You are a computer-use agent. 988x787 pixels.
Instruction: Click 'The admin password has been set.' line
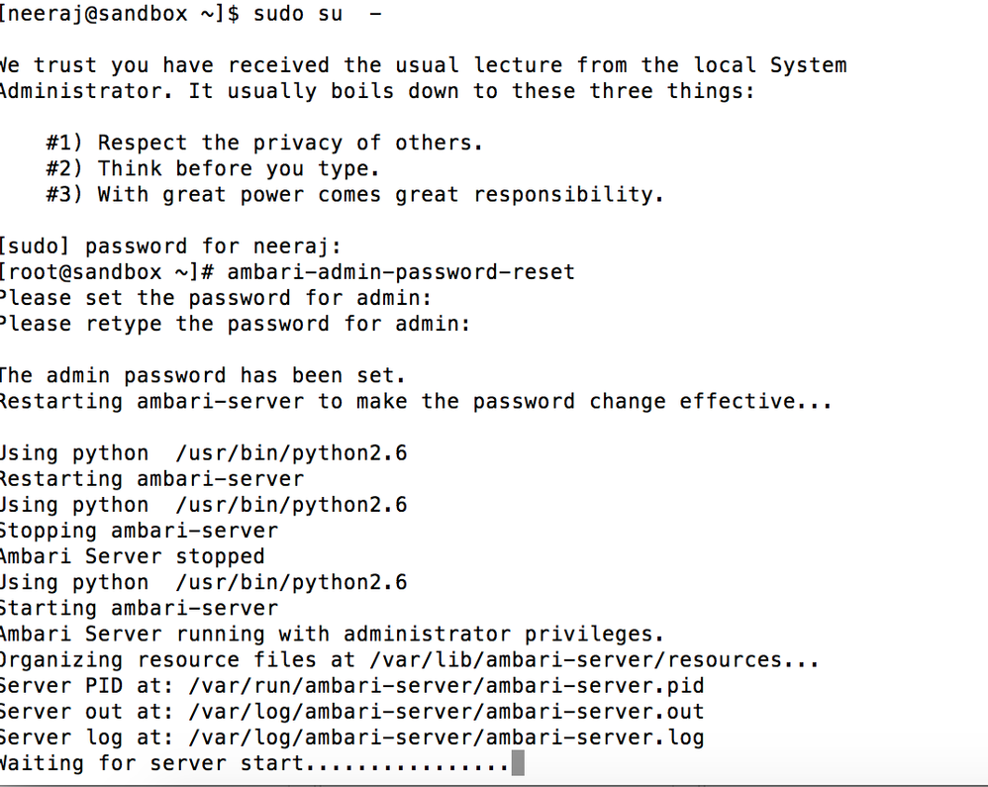coord(202,375)
